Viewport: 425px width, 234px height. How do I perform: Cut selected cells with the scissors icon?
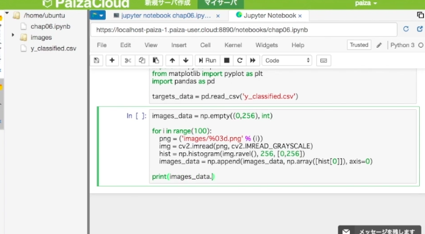(127, 60)
